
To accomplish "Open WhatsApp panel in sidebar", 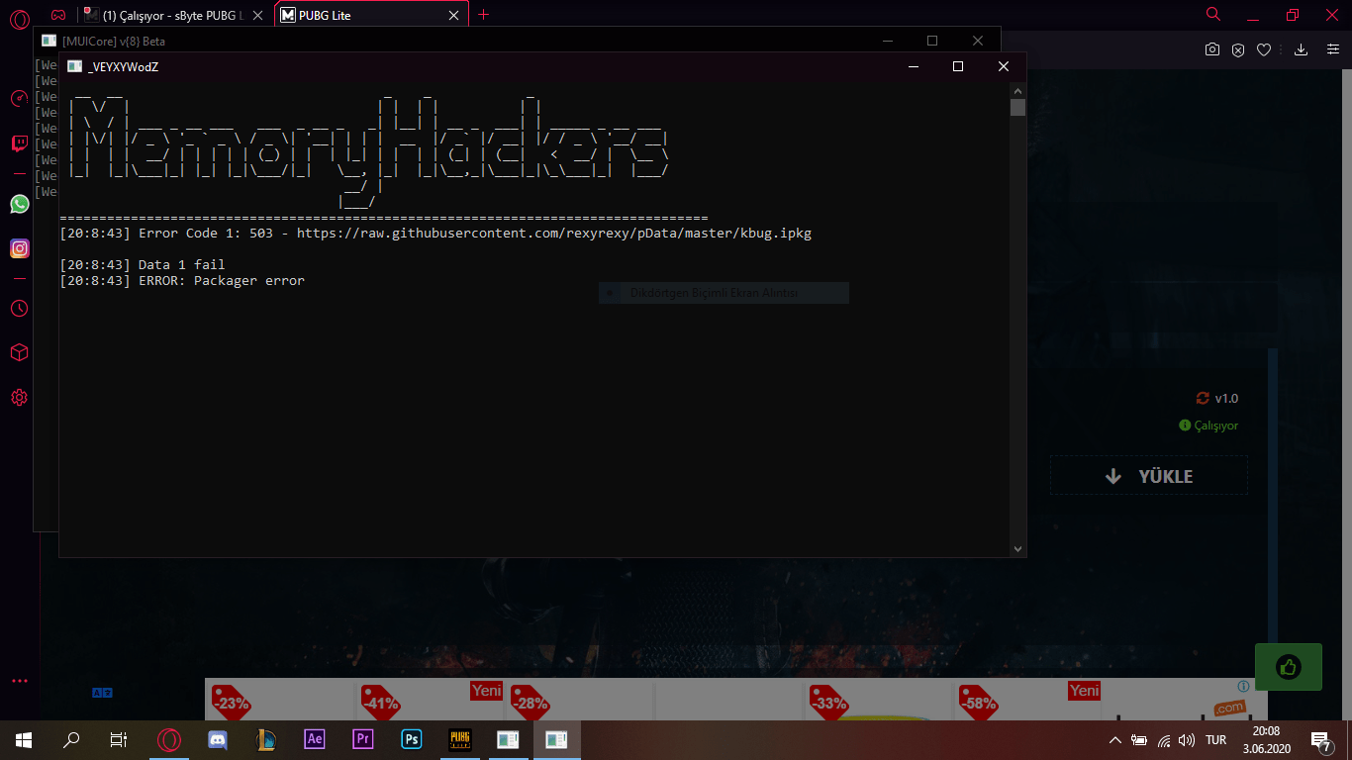I will [19, 203].
